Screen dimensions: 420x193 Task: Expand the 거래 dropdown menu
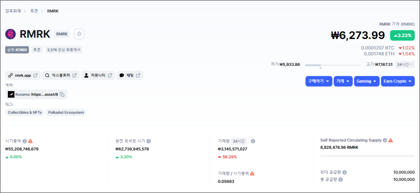[x=343, y=81]
